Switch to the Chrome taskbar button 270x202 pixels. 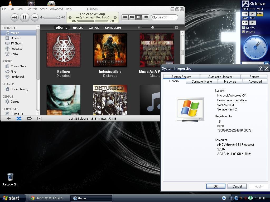pos(49,198)
